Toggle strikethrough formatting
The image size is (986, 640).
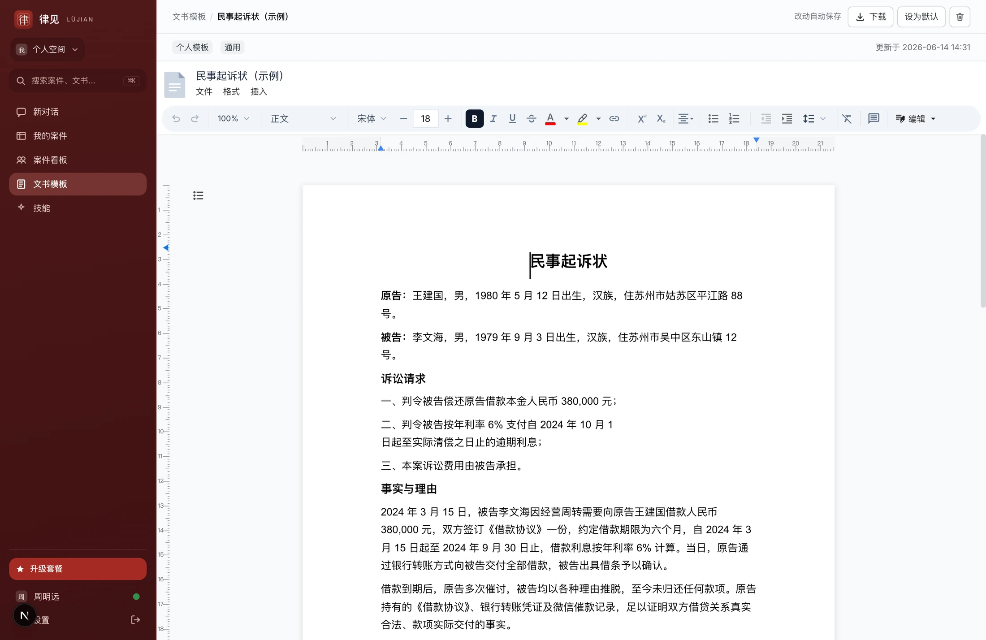click(531, 119)
